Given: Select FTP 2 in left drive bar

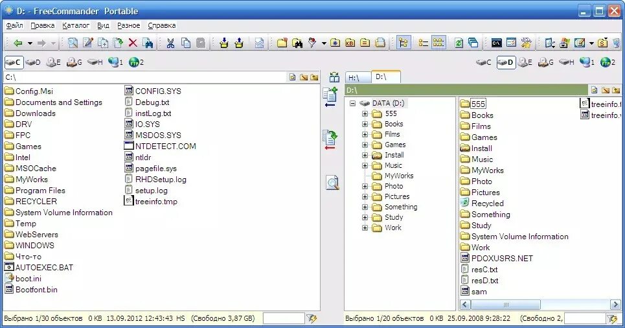Looking at the screenshot, I should pos(136,62).
